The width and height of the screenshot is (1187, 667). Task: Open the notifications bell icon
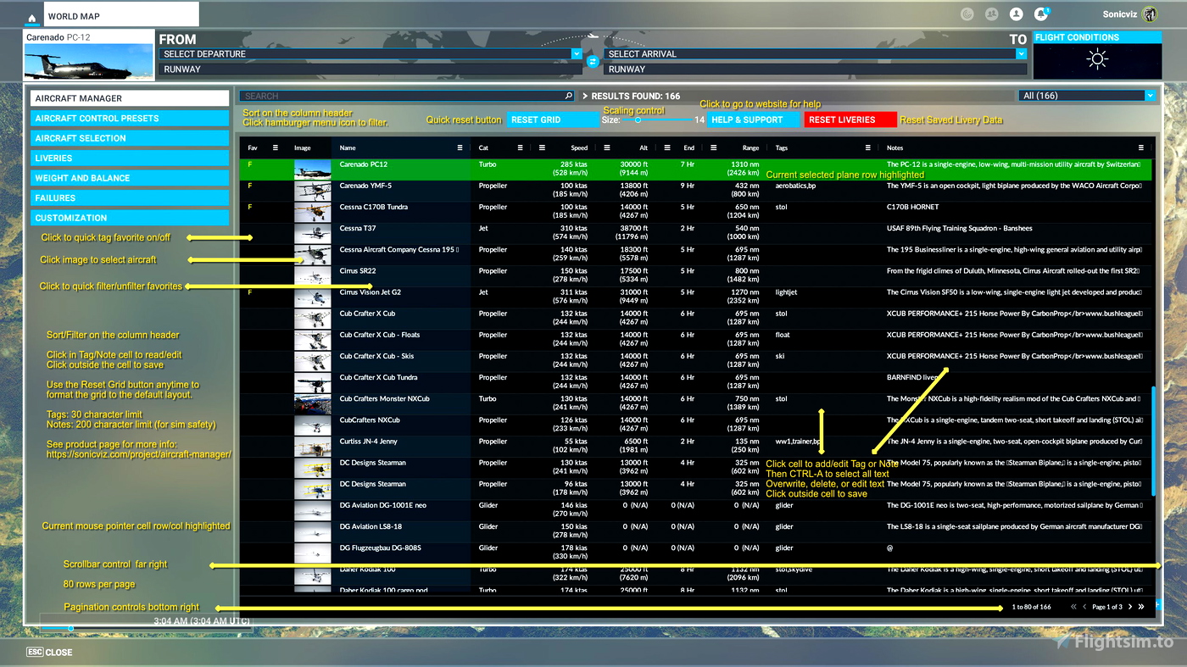tap(1041, 14)
